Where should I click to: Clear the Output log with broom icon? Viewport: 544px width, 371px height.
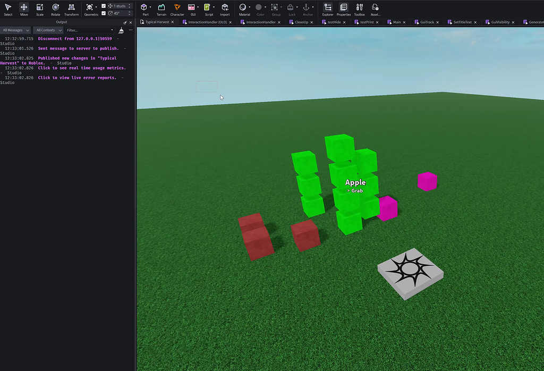[x=121, y=30]
